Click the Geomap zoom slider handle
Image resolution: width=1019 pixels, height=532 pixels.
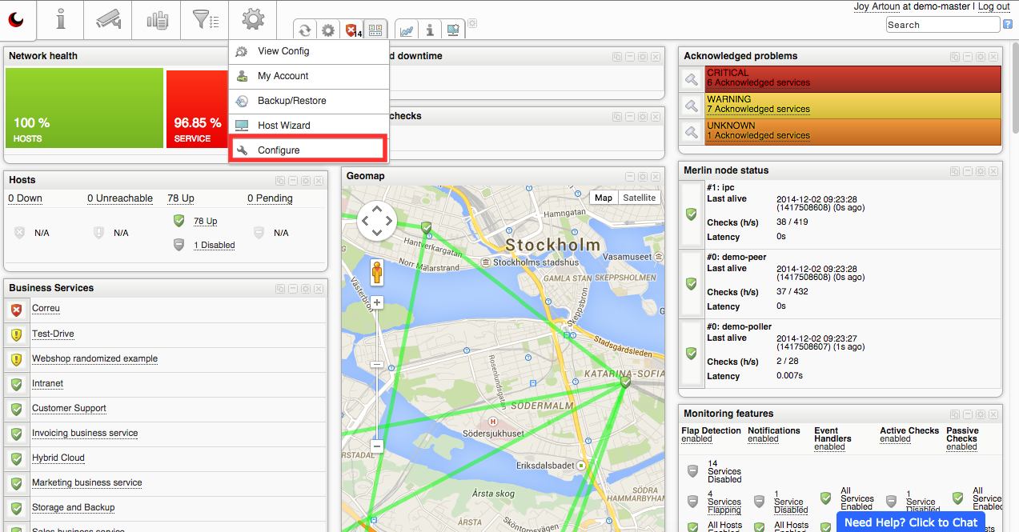coord(377,364)
